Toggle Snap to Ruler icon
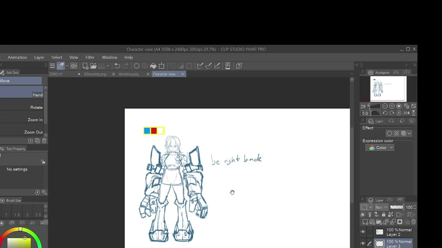 click(200, 66)
